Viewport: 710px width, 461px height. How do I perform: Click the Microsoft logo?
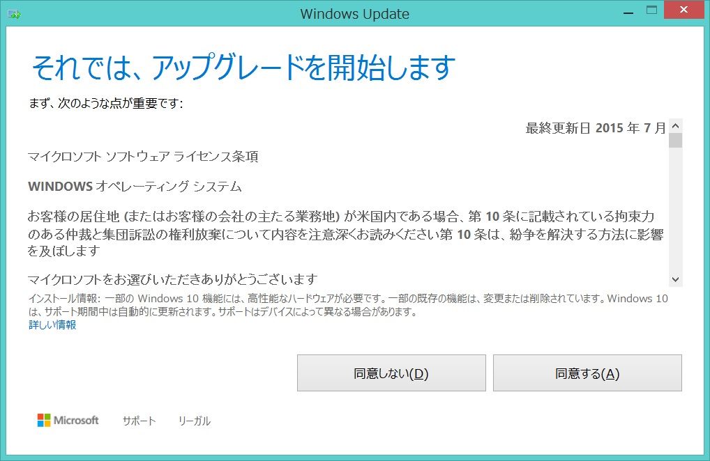tap(68, 421)
